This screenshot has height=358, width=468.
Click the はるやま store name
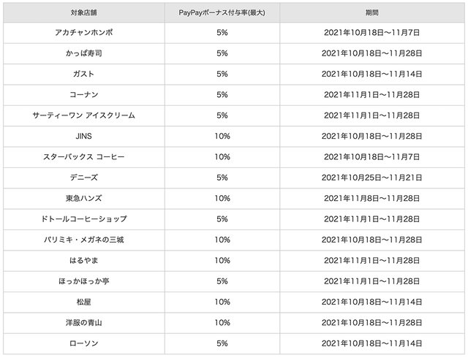pos(84,260)
